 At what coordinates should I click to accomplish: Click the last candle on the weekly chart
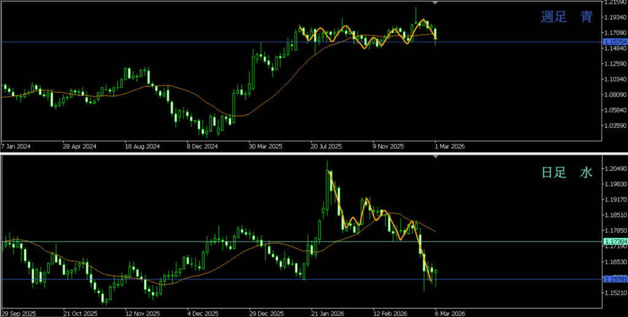[435, 34]
